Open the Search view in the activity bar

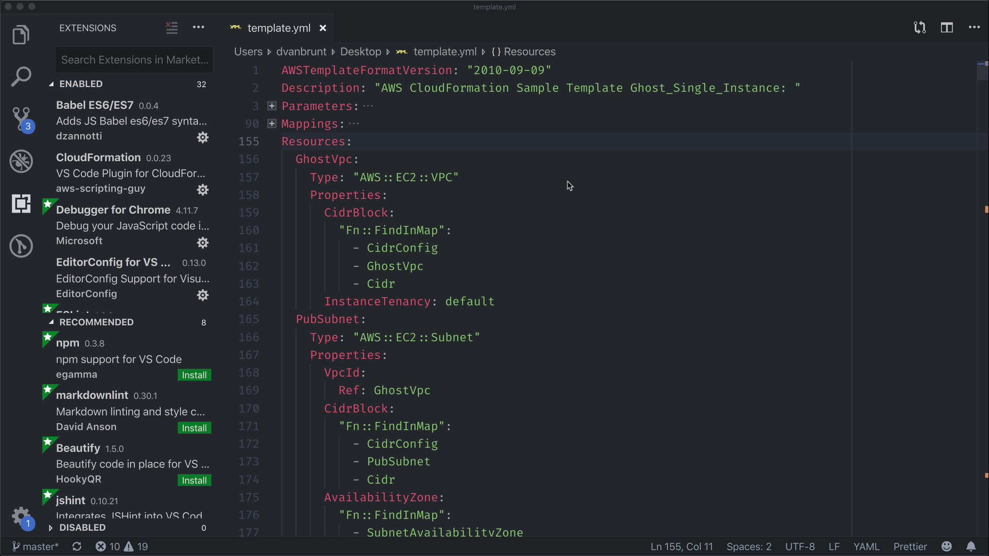pos(21,77)
